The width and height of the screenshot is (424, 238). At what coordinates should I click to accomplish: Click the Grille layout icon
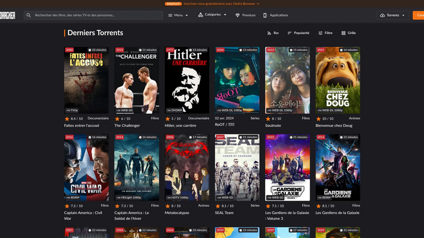343,33
